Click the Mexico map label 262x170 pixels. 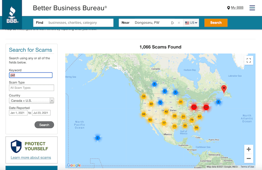168,134
